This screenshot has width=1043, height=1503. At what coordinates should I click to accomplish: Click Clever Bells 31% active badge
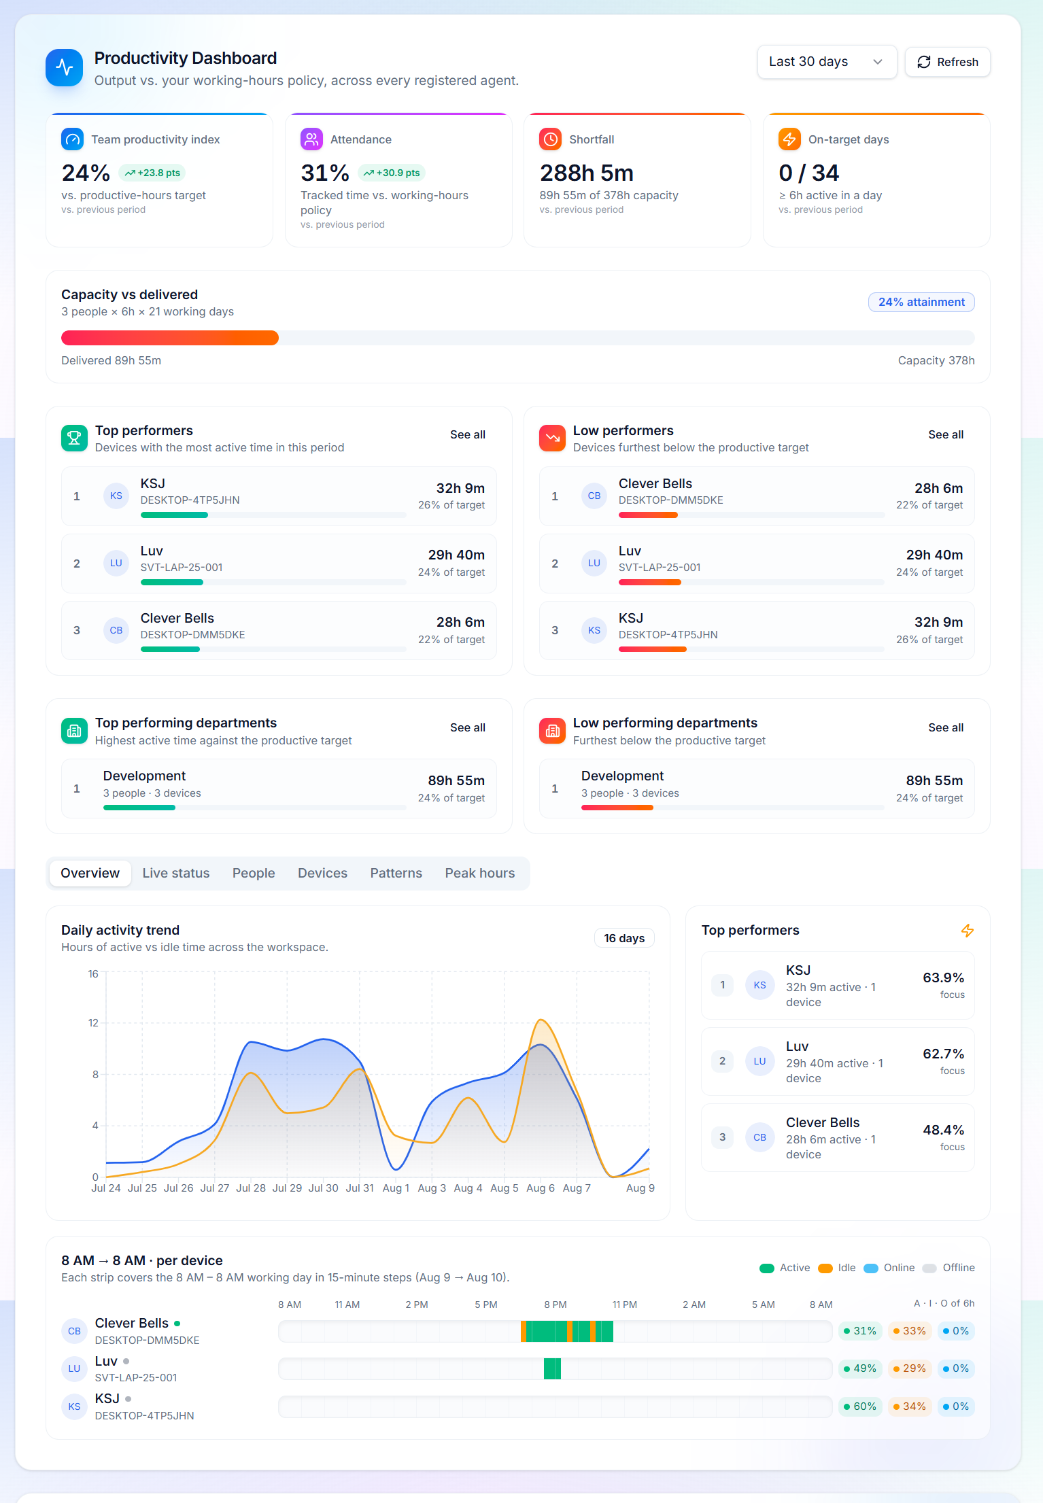pyautogui.click(x=859, y=1331)
